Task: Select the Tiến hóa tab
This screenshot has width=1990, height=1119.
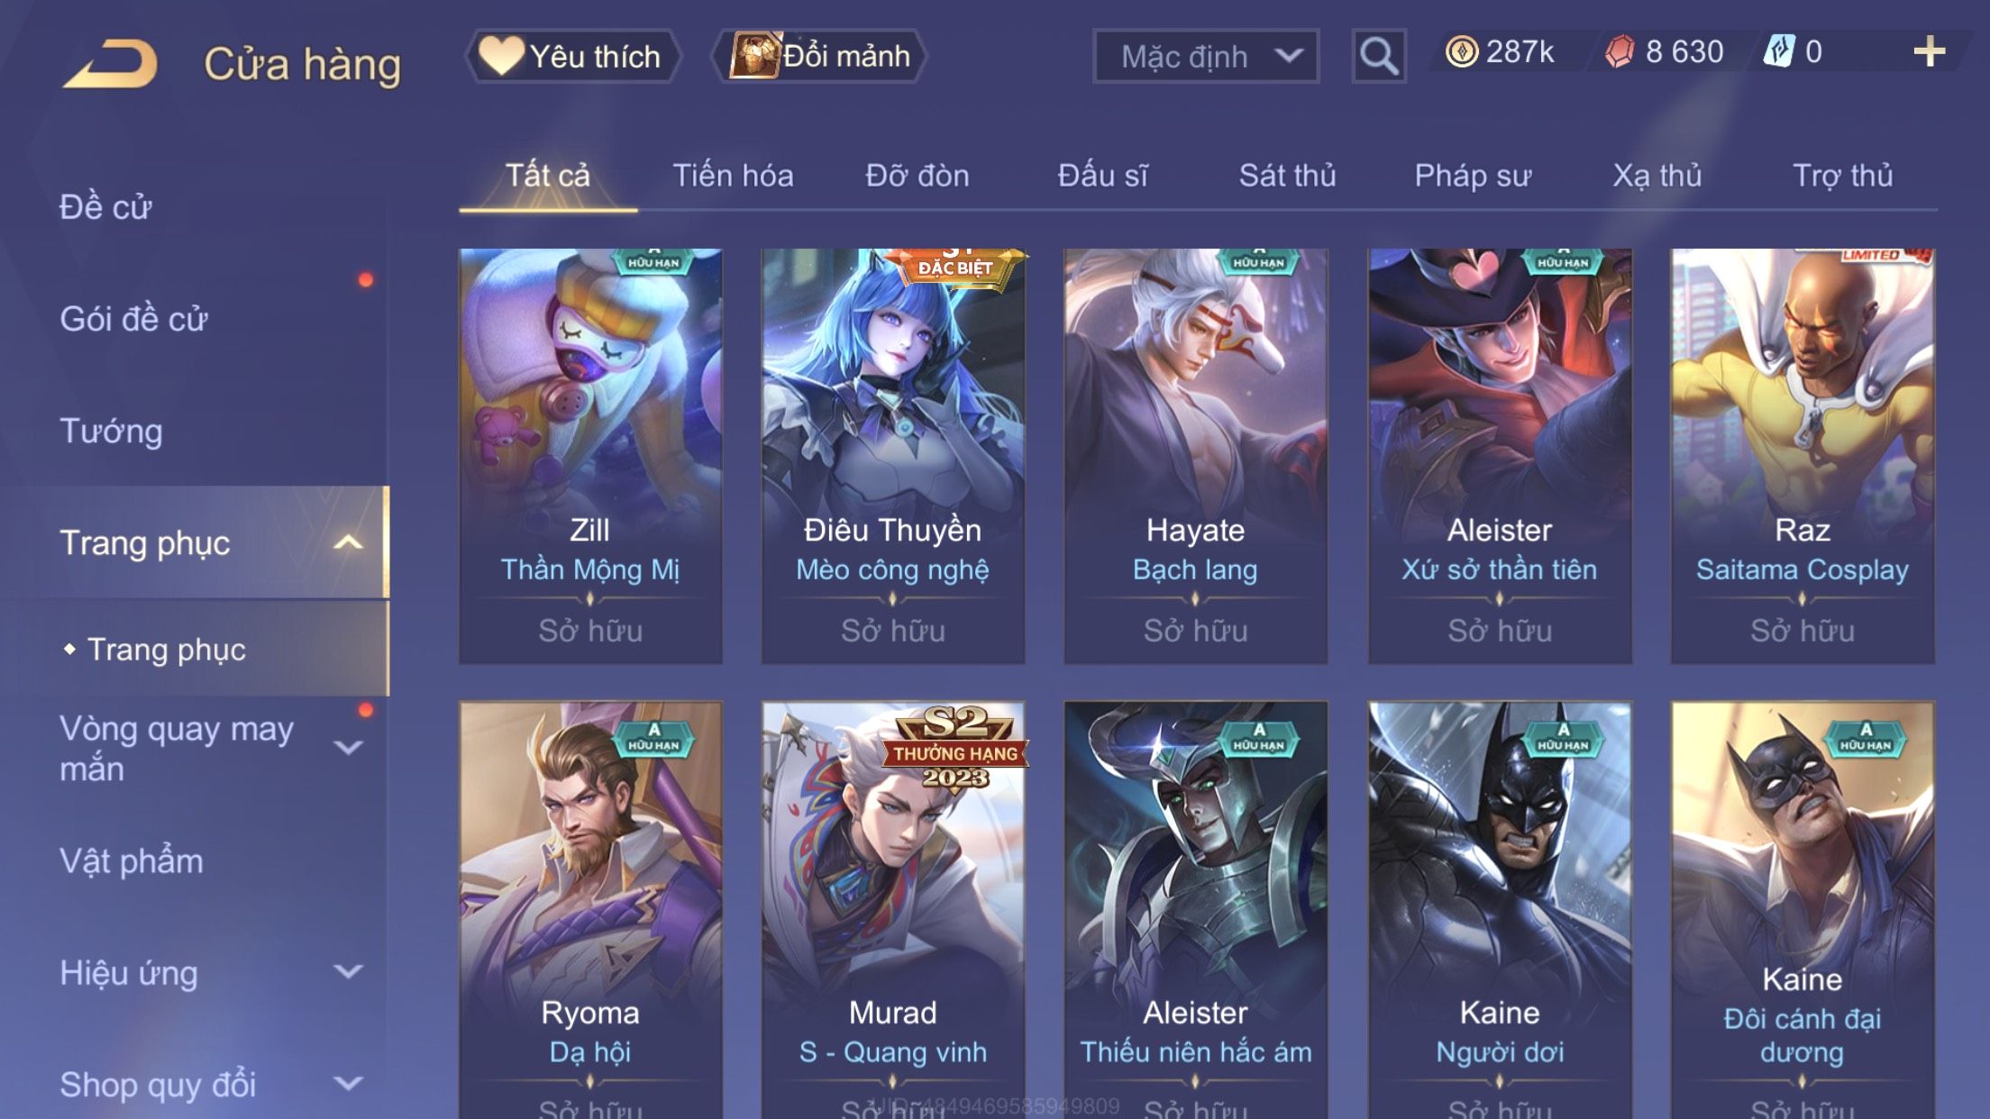Action: pyautogui.click(x=733, y=176)
